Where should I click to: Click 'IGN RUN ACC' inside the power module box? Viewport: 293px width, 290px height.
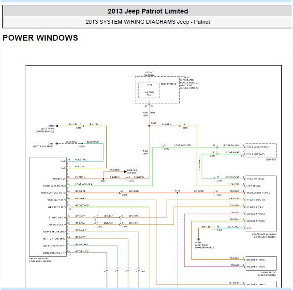pos(149,94)
